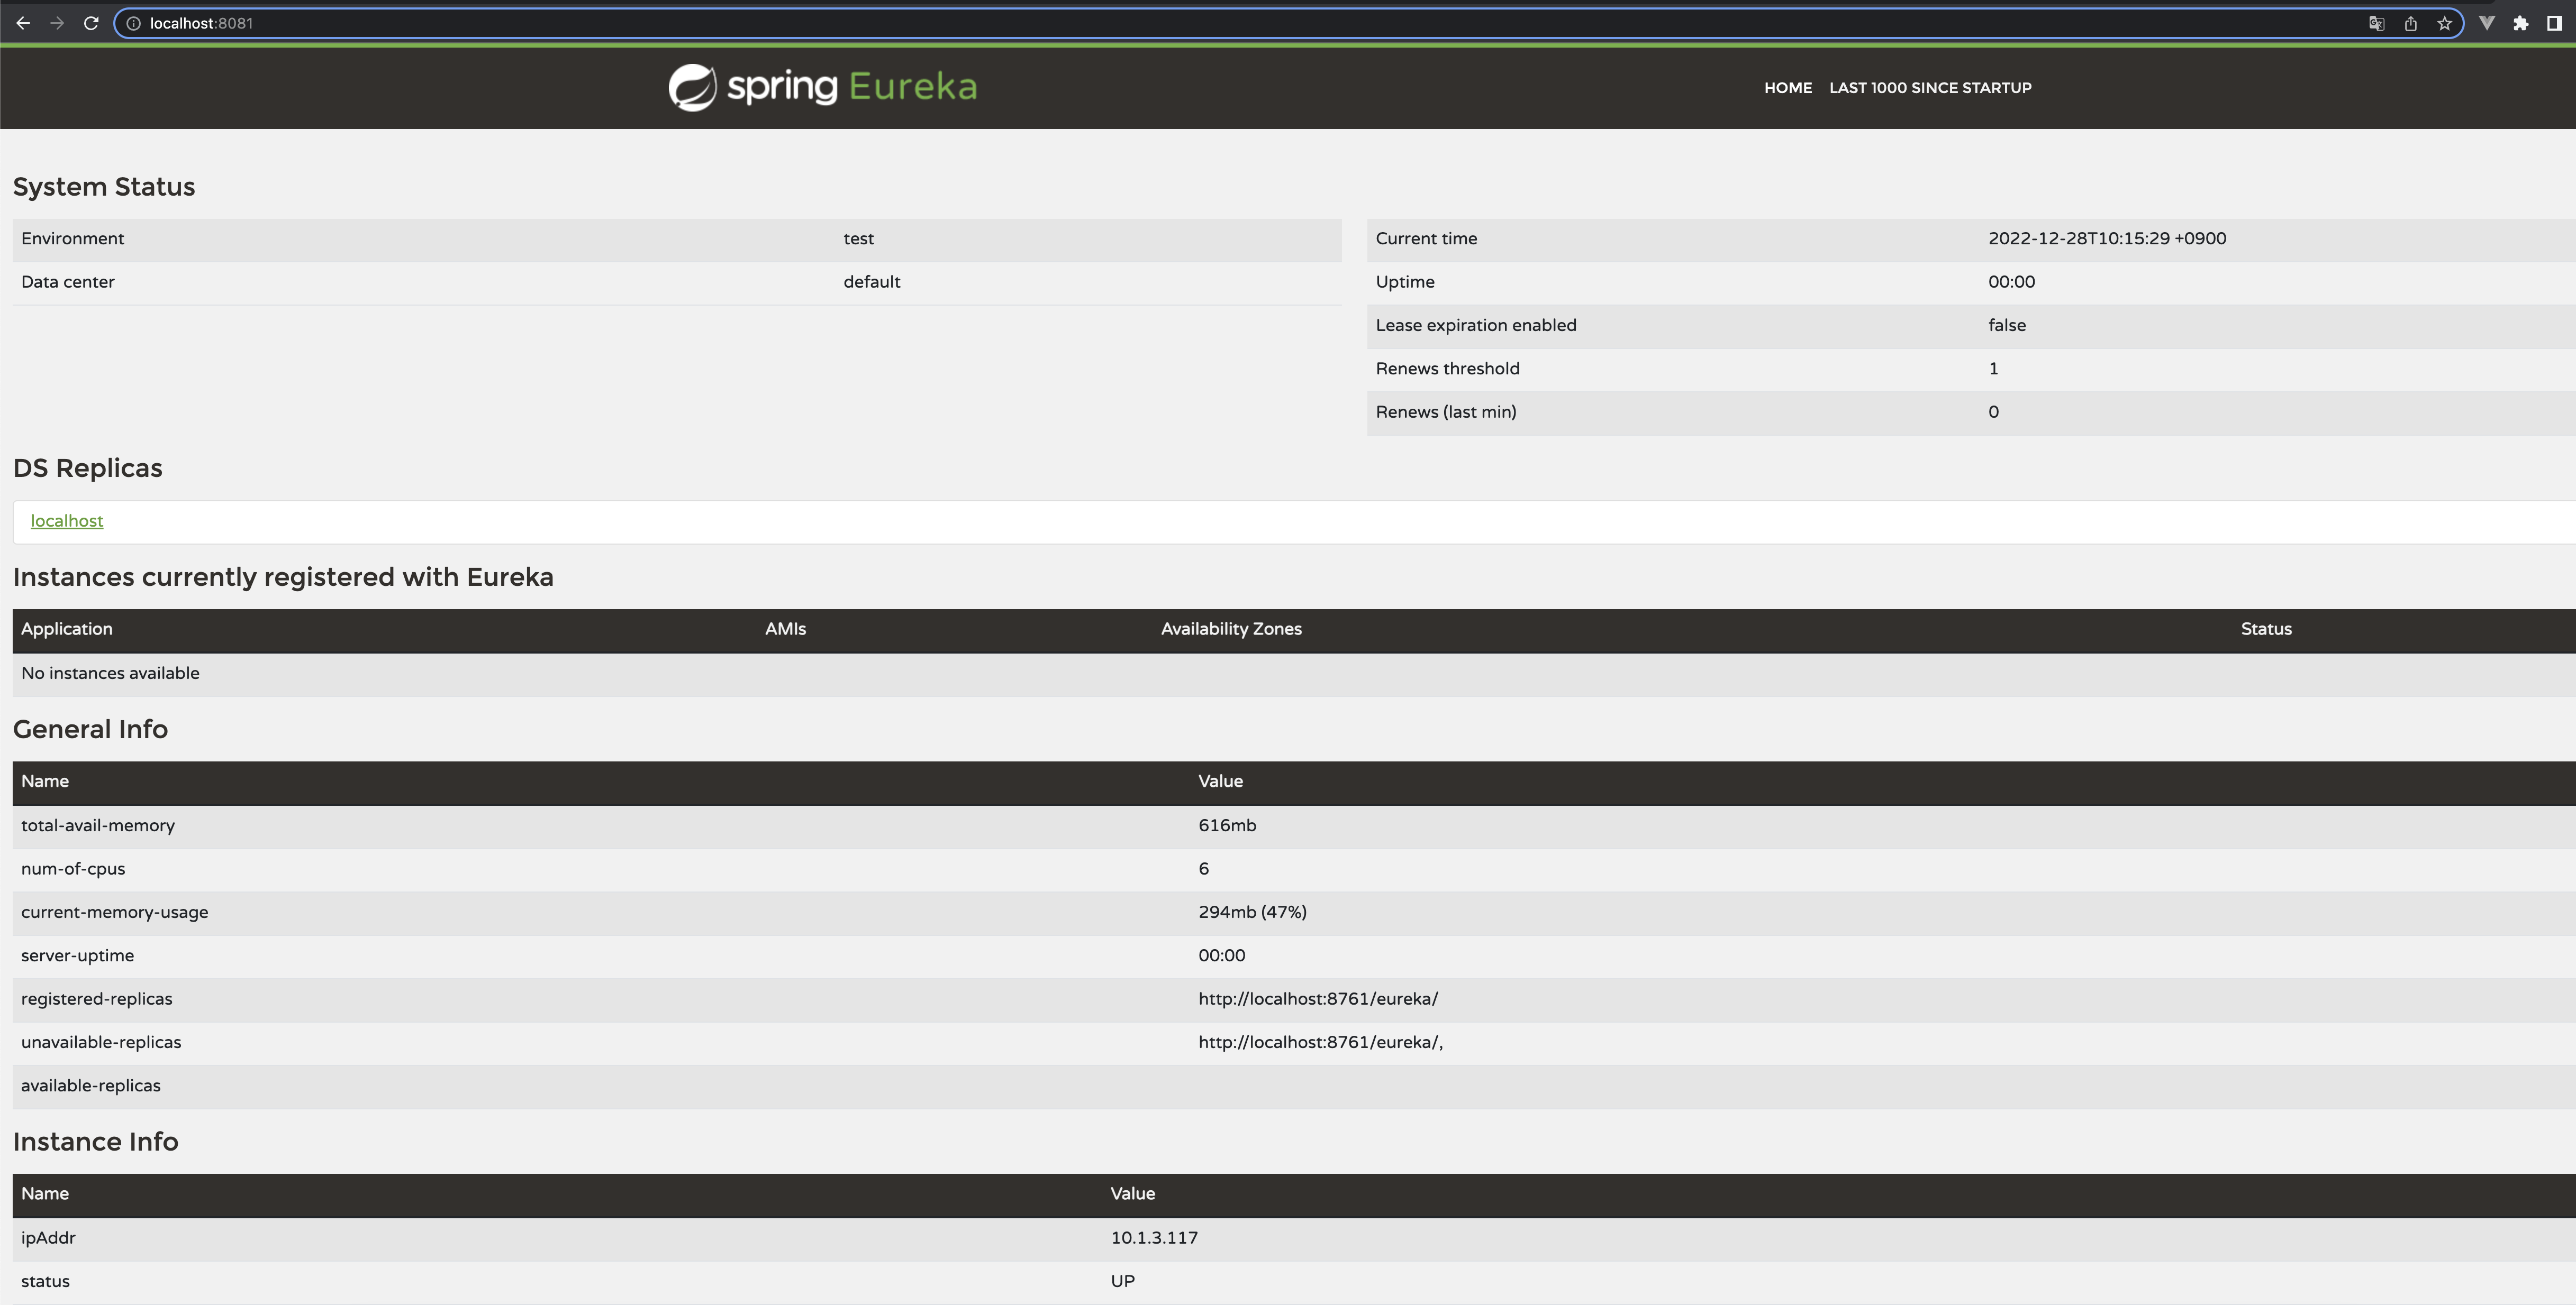Open LAST 1000 SINCE STARTUP menu item
This screenshot has width=2576, height=1305.
pos(1930,88)
